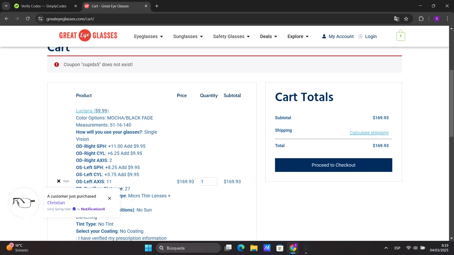Open the shopping cart bag icon
Screen dimensions: 454x255
(400, 36)
